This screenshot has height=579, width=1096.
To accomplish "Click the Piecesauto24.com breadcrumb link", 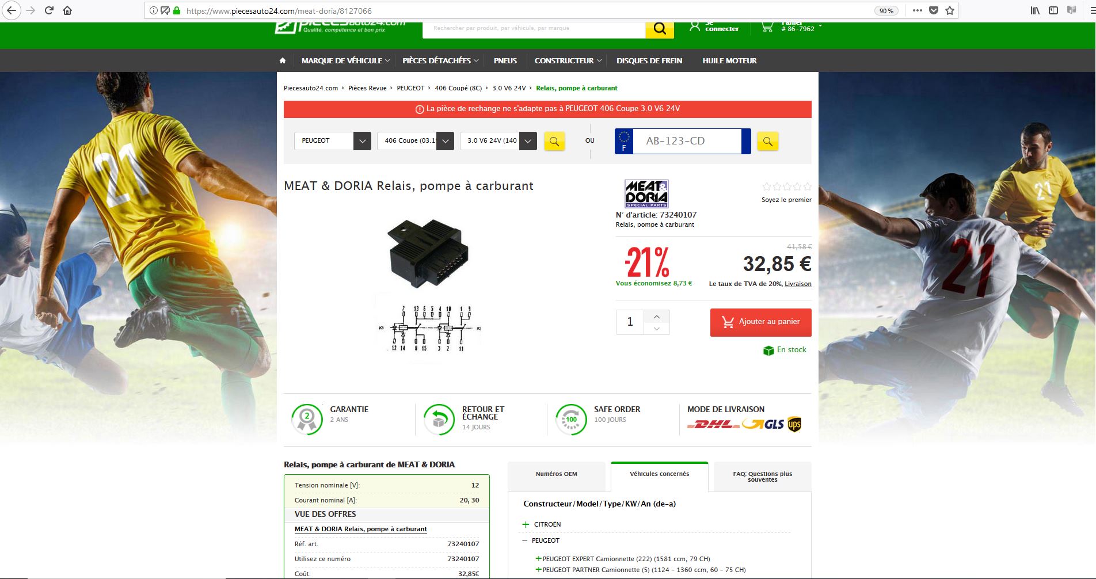I will 311,88.
